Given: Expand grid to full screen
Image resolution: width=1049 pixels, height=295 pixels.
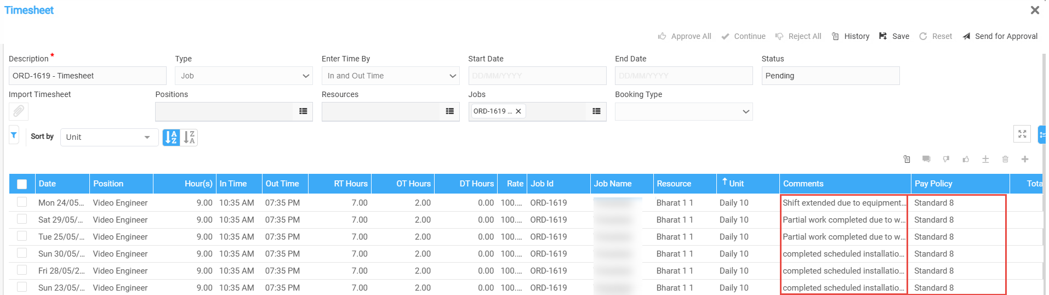Looking at the screenshot, I should point(1022,134).
